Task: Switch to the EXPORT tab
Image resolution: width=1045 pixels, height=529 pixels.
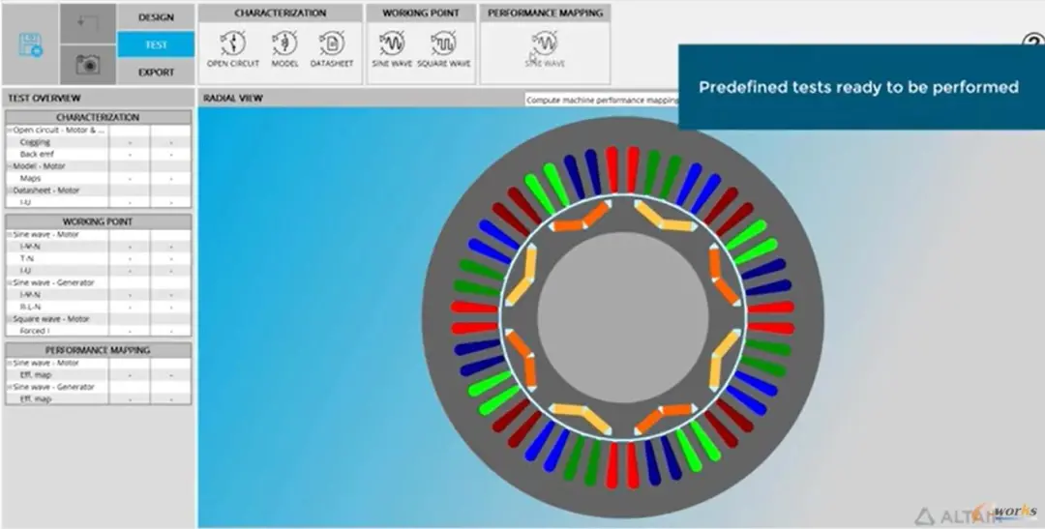Action: (x=156, y=72)
